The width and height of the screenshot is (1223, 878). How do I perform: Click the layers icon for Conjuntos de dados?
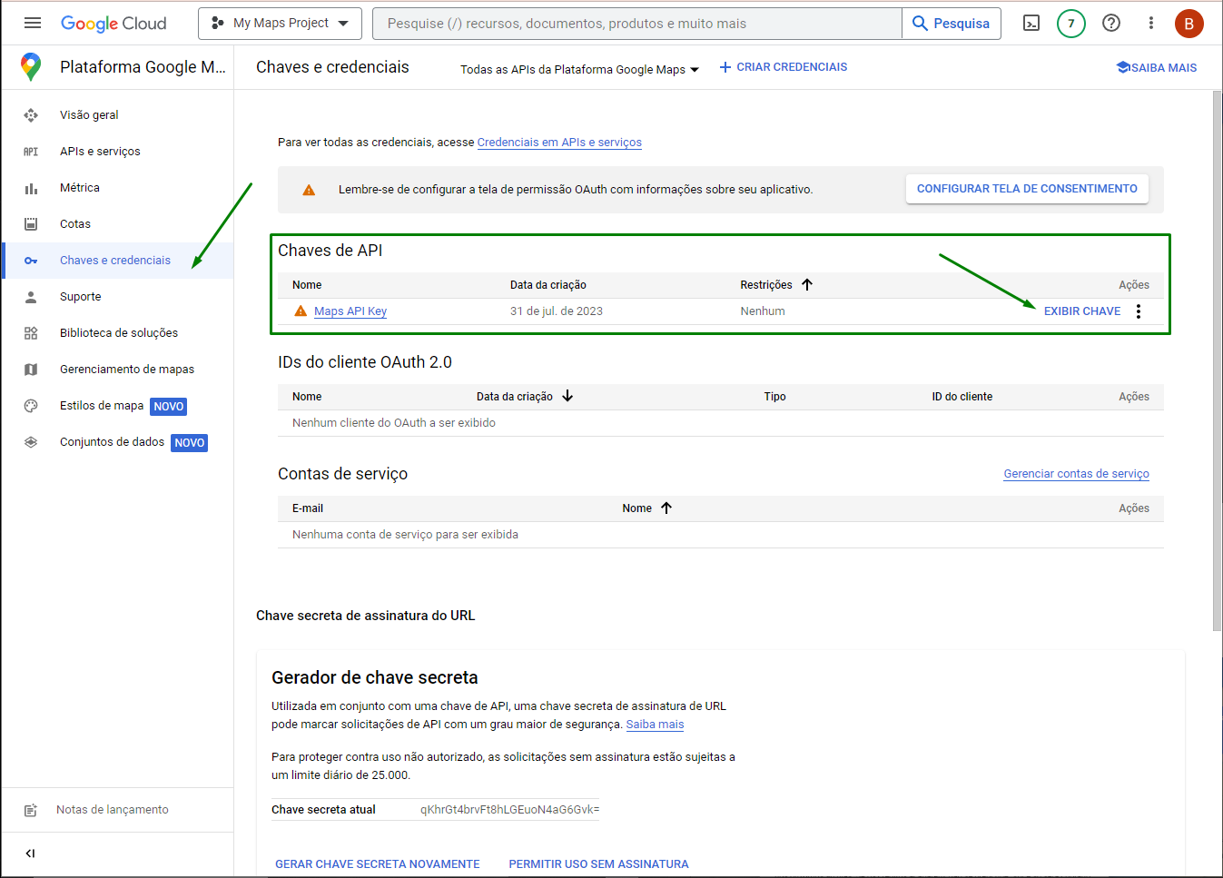click(x=31, y=442)
